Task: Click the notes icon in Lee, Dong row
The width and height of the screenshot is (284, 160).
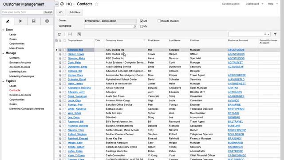Action: tap(60, 117)
